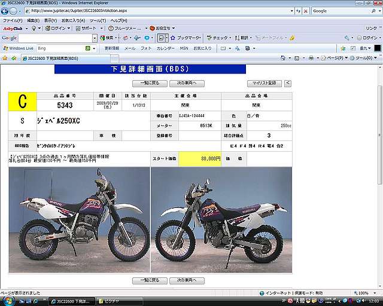Open the recent pages dropdown next to Forward

20,11
